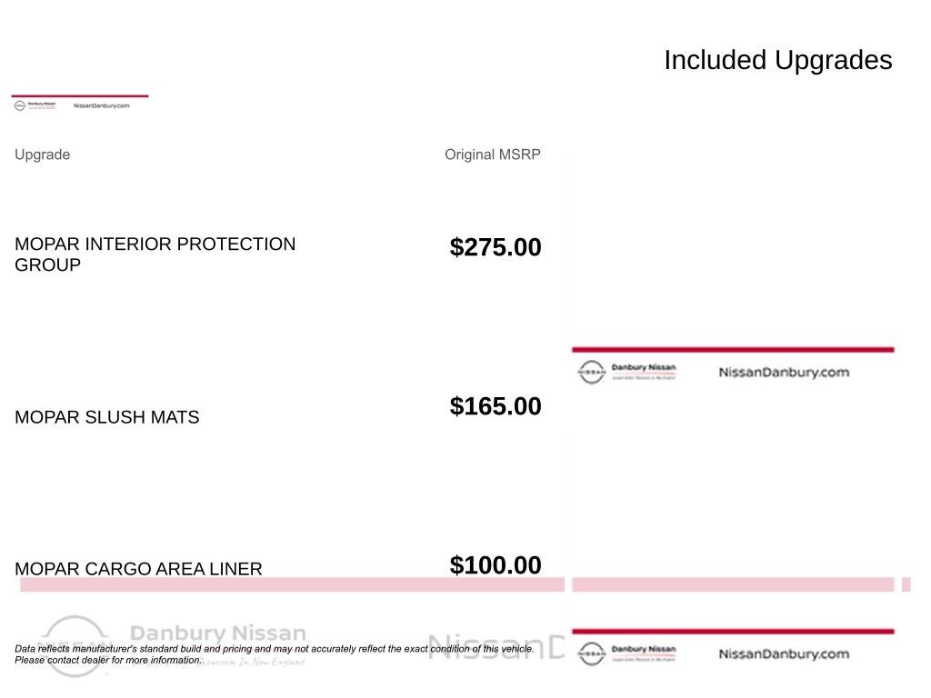Image resolution: width=931 pixels, height=698 pixels.
Task: Click the large faded Danbury Nissan watermark text
Action: (x=218, y=633)
